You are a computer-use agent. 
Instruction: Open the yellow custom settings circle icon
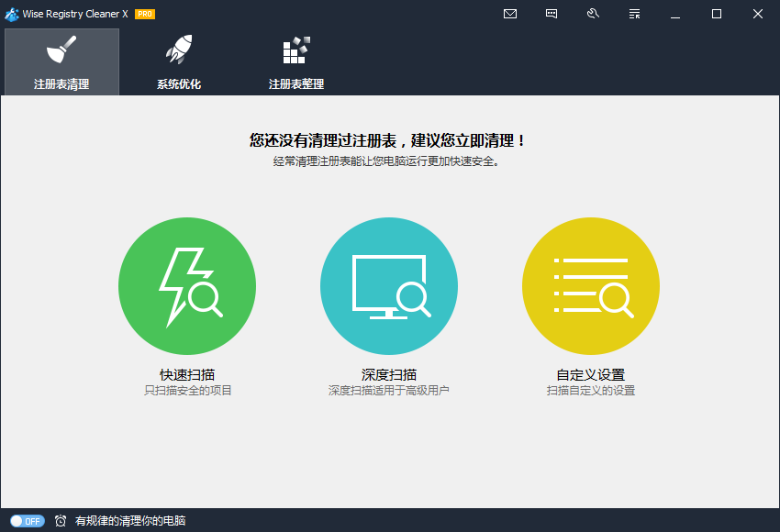[591, 285]
